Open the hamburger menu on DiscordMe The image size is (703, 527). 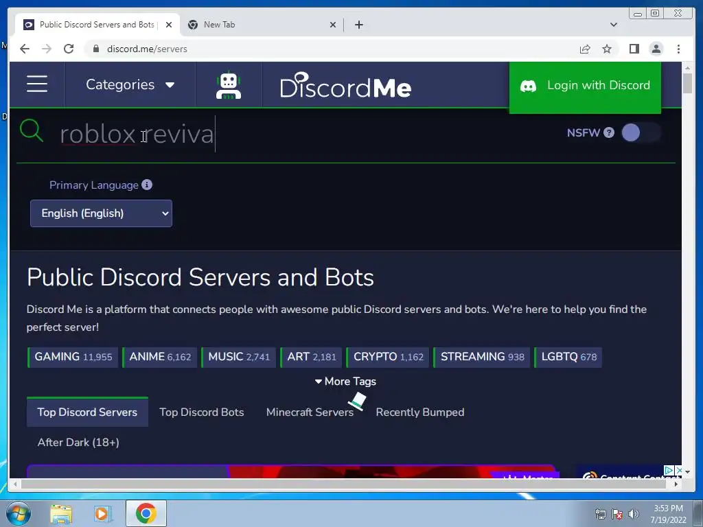click(37, 84)
